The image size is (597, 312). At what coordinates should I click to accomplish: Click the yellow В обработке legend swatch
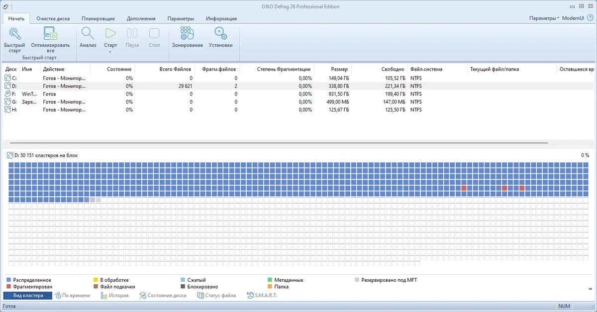tap(96, 280)
